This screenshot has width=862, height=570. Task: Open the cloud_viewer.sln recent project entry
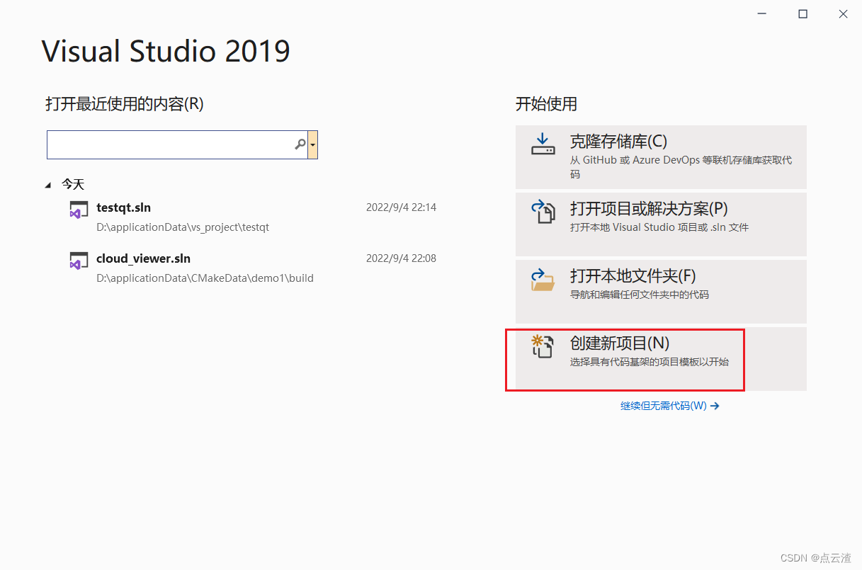pos(143,258)
